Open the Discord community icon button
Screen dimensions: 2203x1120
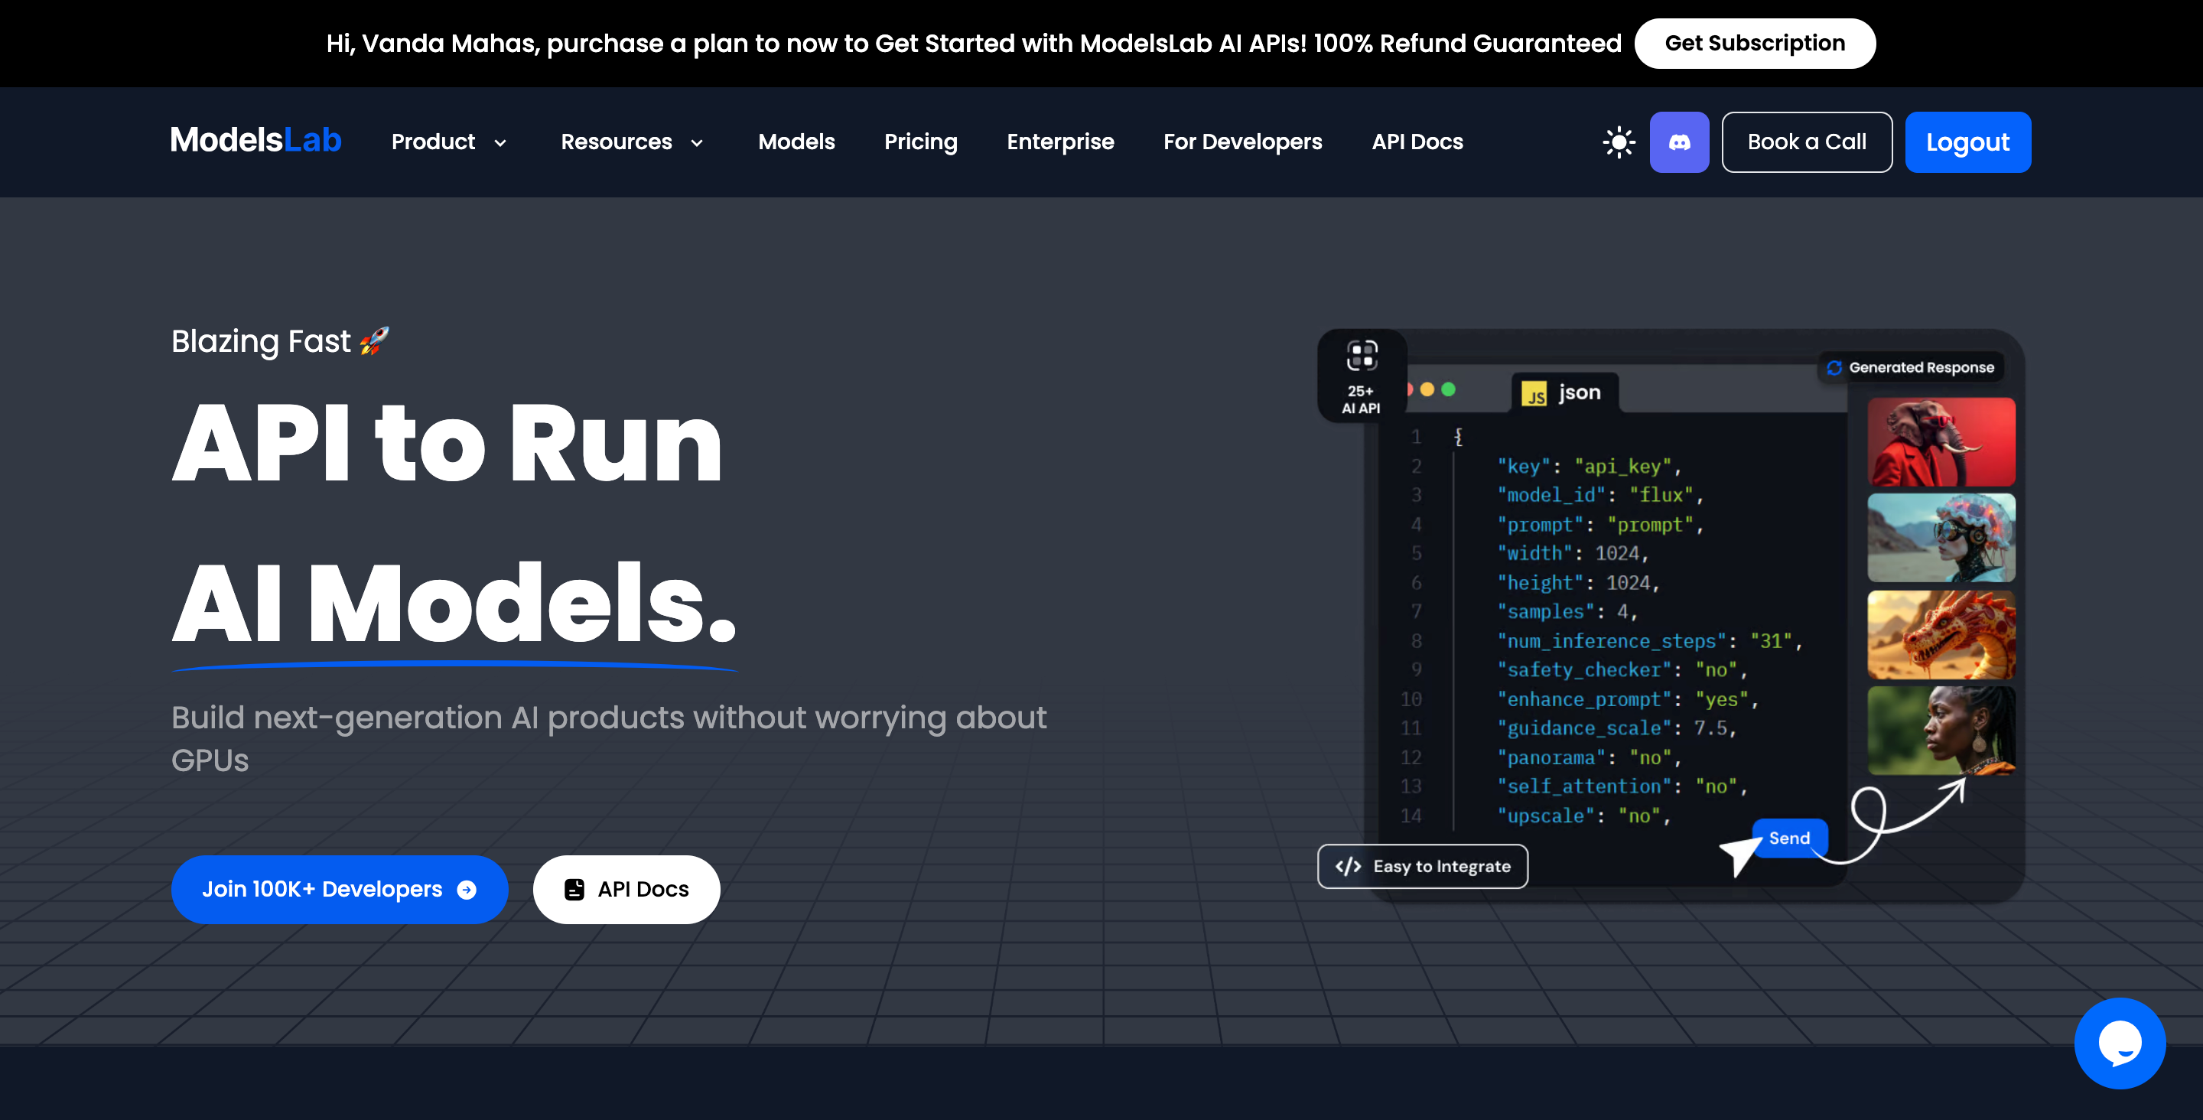tap(1679, 142)
